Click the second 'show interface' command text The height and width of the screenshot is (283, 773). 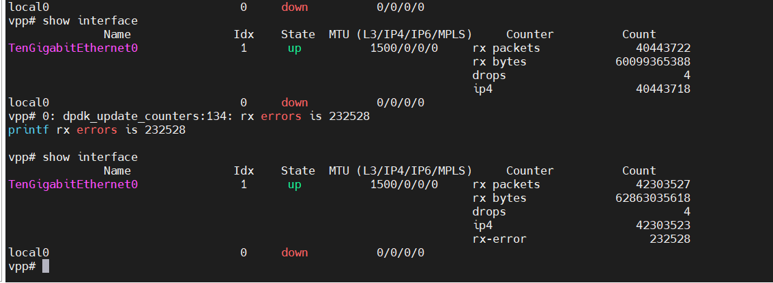(x=90, y=158)
